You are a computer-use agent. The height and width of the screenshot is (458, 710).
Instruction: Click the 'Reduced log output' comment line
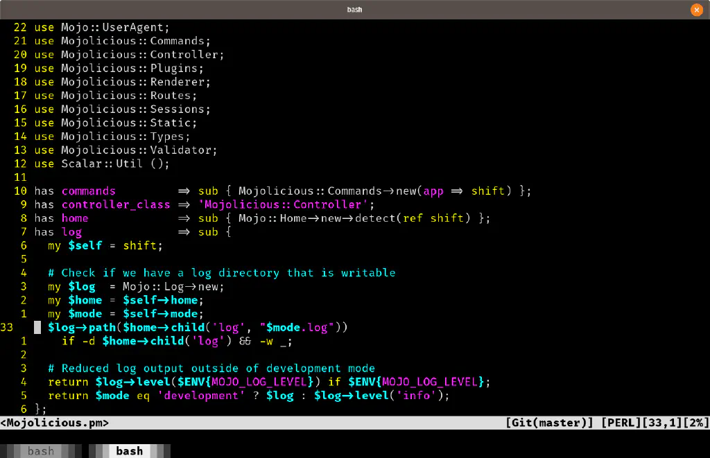tap(211, 369)
